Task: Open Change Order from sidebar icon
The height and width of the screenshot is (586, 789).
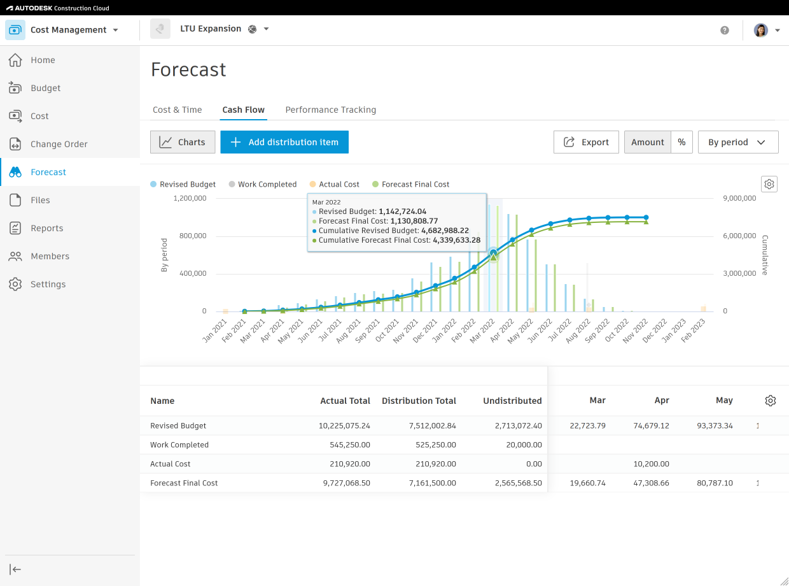Action: pyautogui.click(x=15, y=144)
